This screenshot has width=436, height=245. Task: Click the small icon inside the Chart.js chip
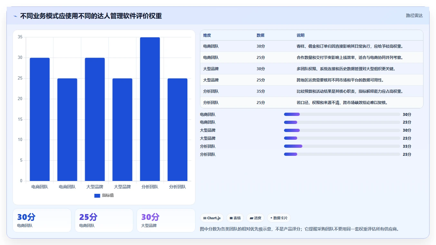(x=205, y=218)
